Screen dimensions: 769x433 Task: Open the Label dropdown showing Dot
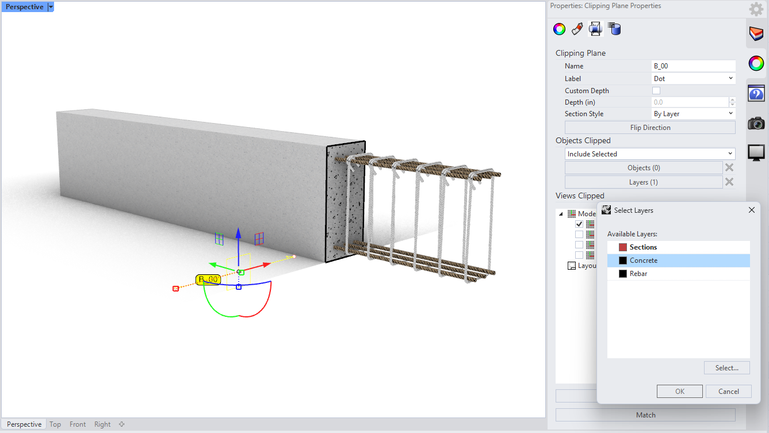(693, 79)
